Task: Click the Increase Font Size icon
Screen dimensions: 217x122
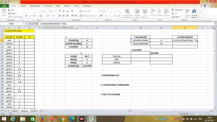Action: (51, 11)
